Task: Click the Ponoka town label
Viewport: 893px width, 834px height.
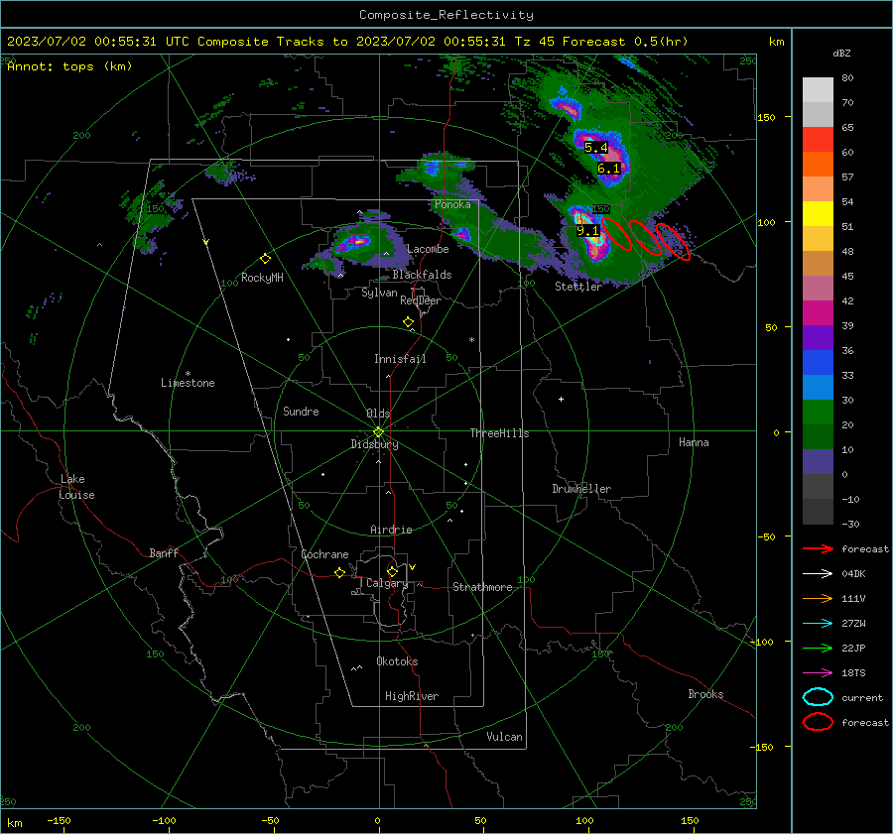Action: point(452,204)
